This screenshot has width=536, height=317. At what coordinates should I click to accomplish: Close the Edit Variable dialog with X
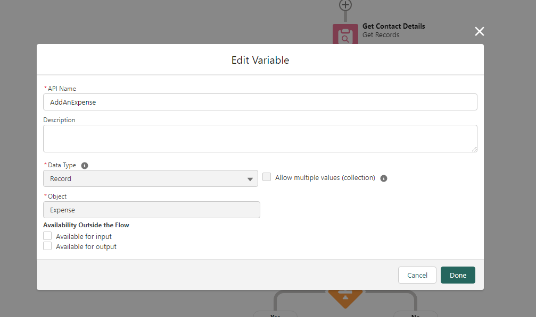480,31
